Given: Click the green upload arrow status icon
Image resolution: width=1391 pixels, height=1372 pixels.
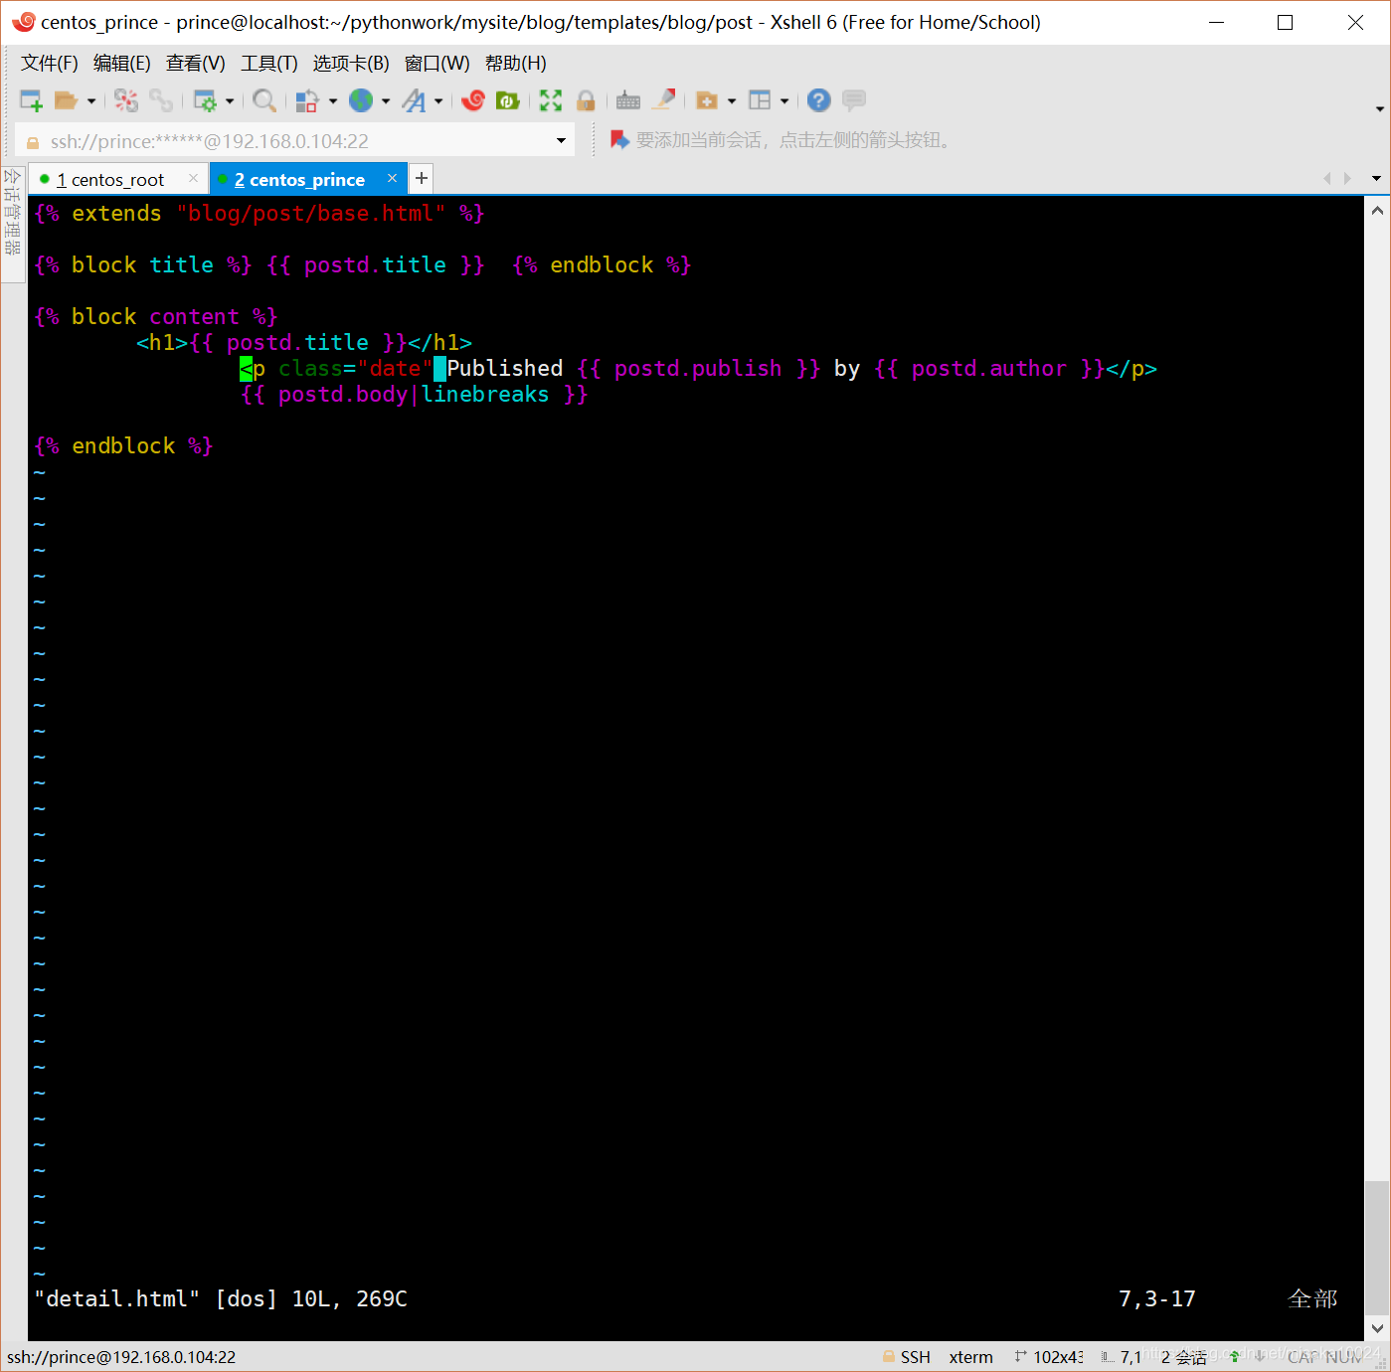Looking at the screenshot, I should 1234,1356.
